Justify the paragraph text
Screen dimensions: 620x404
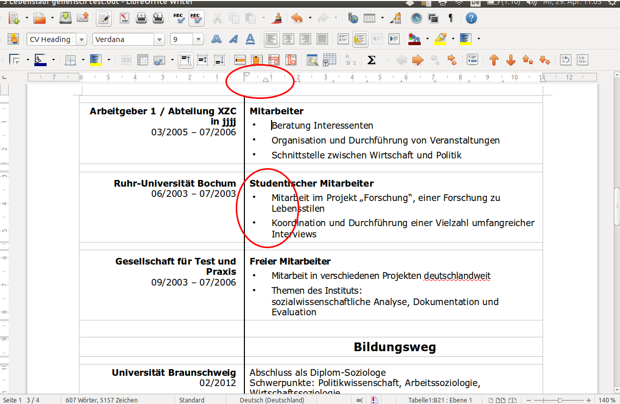[322, 39]
